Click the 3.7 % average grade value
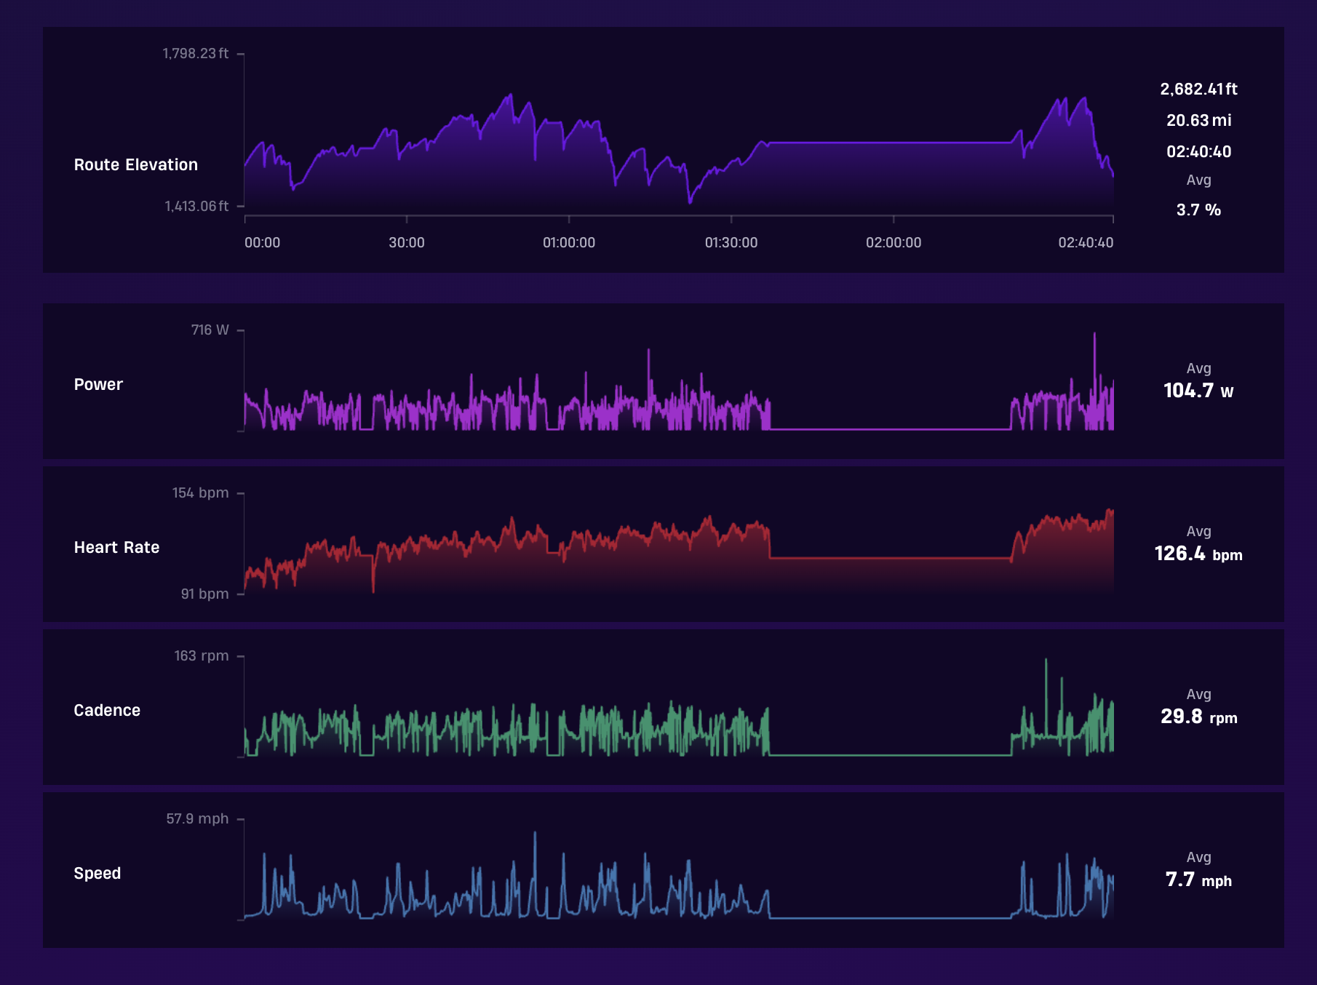The image size is (1317, 985). point(1198,210)
